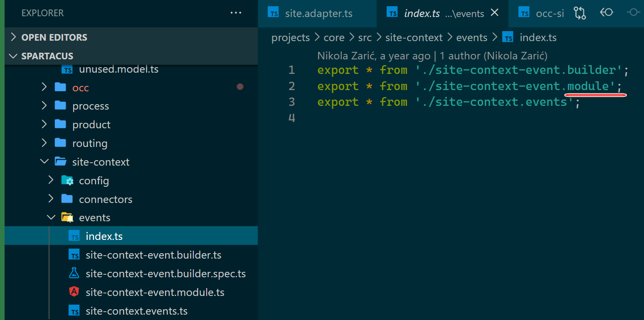Viewport: 644px width, 320px height.
Task: Click the TS icon before index.ts in breadcrumbs
Action: coord(508,37)
